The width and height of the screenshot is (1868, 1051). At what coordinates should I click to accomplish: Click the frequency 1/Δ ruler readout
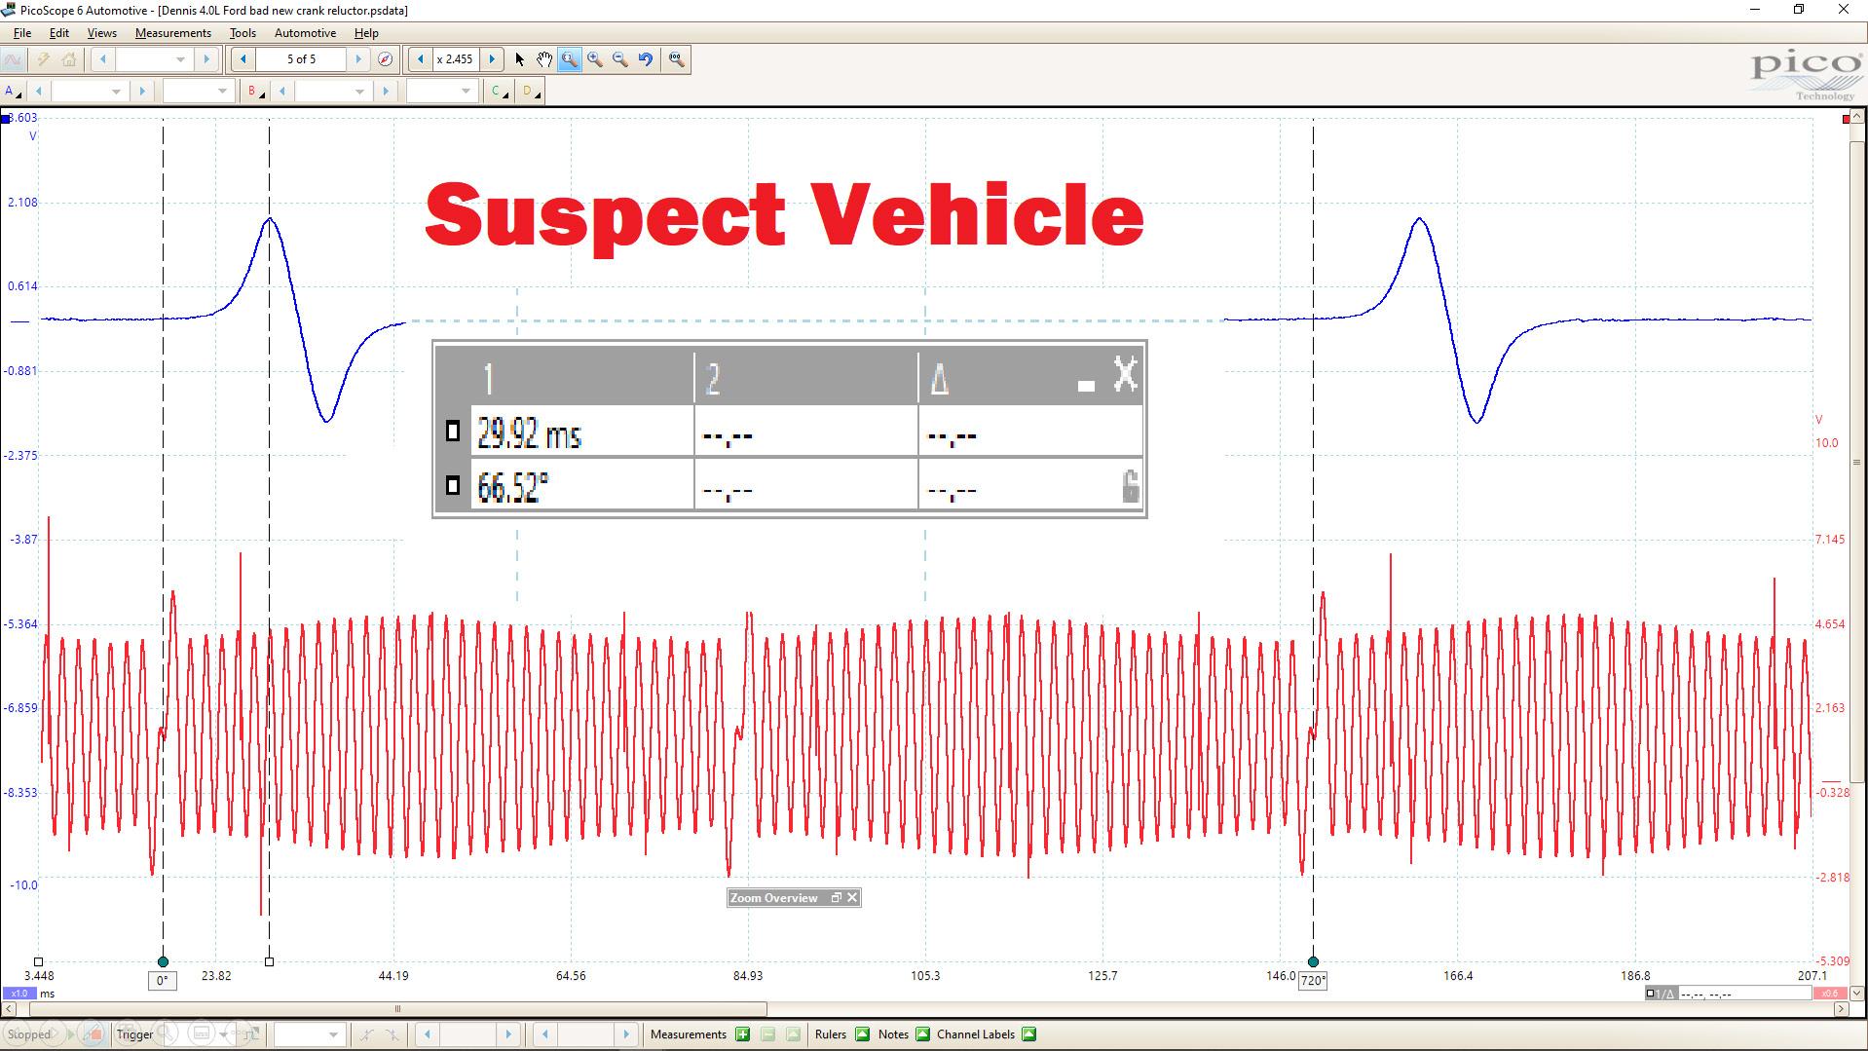[1727, 994]
